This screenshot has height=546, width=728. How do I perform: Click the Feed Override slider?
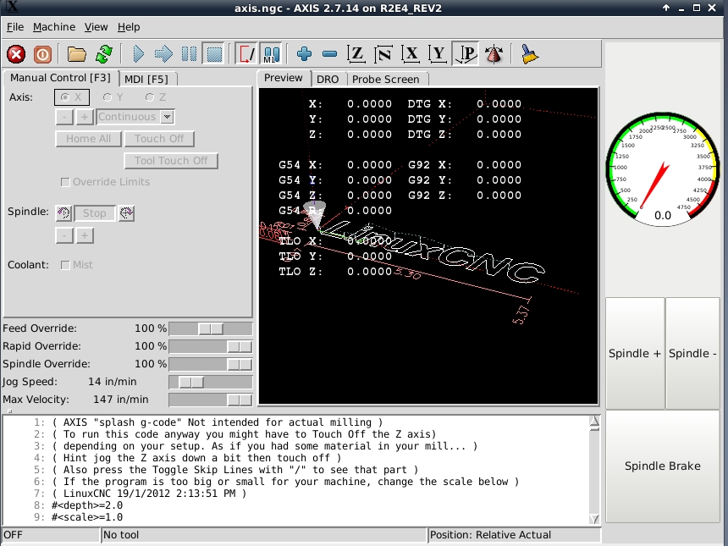211,329
